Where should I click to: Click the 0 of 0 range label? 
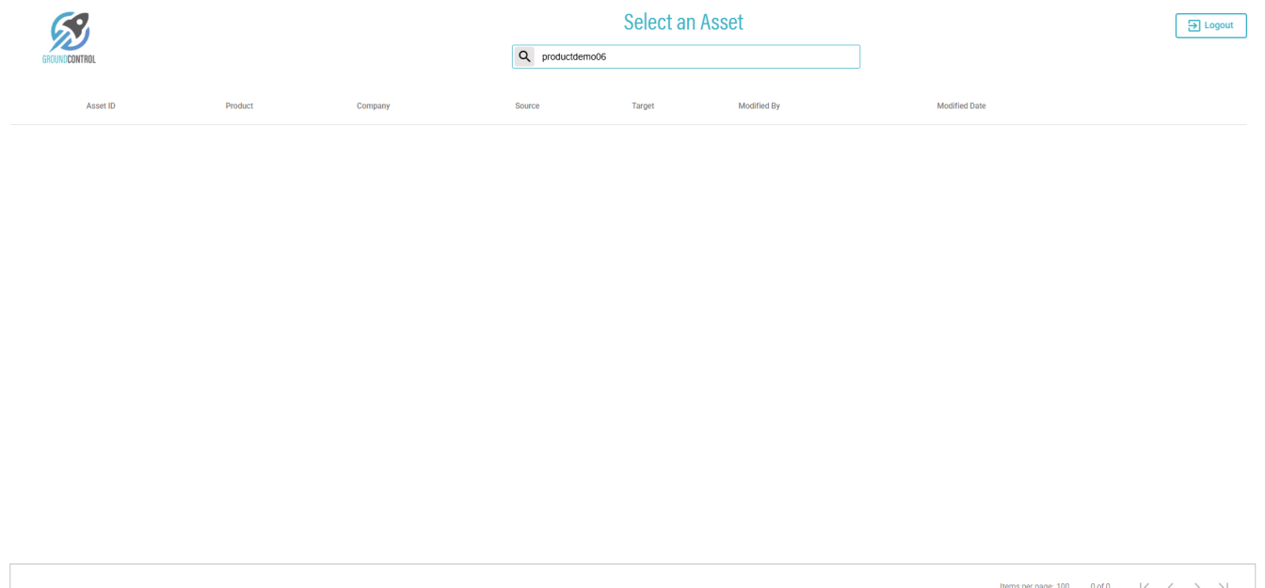point(1100,585)
